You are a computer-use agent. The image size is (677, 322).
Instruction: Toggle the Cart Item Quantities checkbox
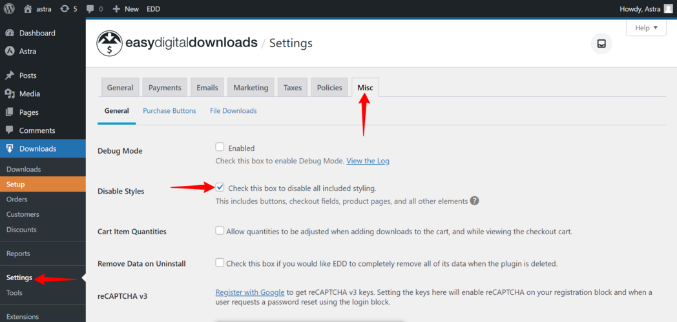[x=220, y=230]
